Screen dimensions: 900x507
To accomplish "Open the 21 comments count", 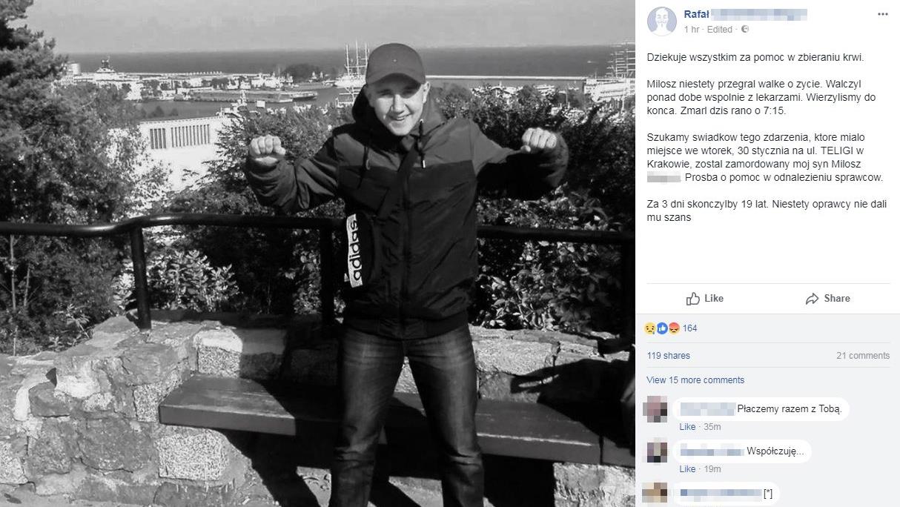I will (x=863, y=356).
